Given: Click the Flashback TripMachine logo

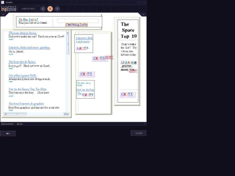Looking at the screenshot, I should pos(9,9).
